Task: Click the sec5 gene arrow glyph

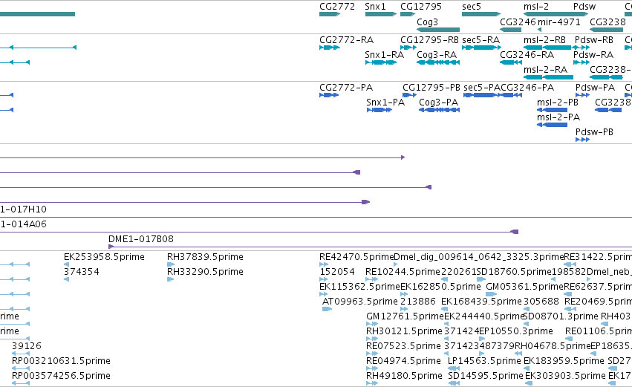Action: click(481, 14)
